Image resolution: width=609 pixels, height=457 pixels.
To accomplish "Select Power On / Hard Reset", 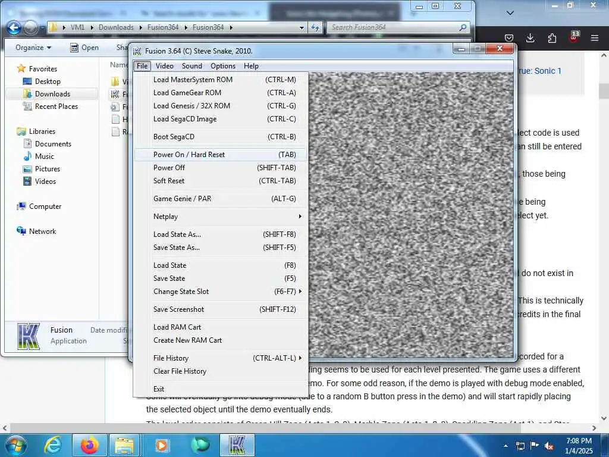I will pyautogui.click(x=221, y=155).
